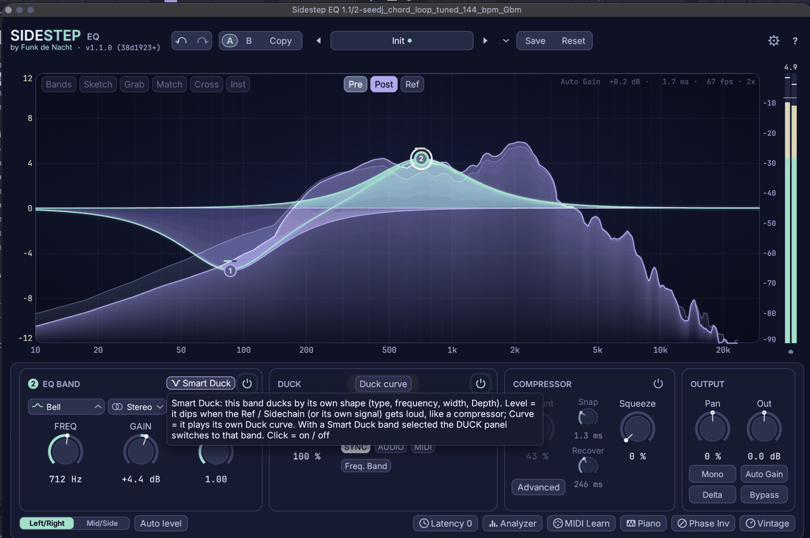Enable Vintage mode
The width and height of the screenshot is (810, 538).
pyautogui.click(x=767, y=523)
